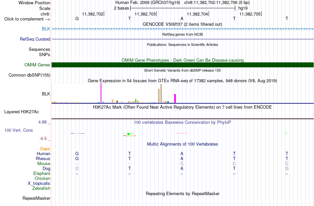Click the GTEx Gene Expression track title
The width and height of the screenshot is (314, 206).
pos(182,81)
